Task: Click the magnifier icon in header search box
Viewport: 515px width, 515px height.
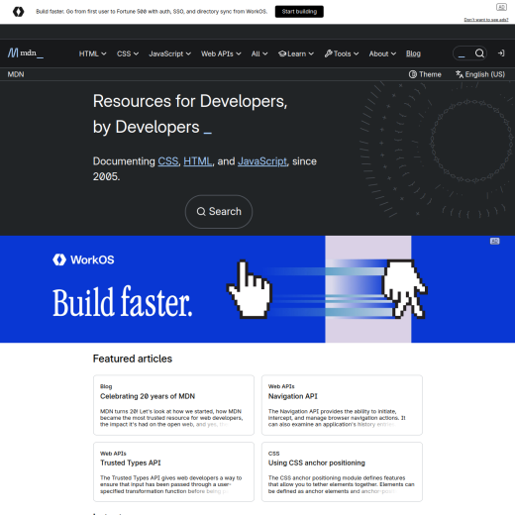Action: pos(479,53)
